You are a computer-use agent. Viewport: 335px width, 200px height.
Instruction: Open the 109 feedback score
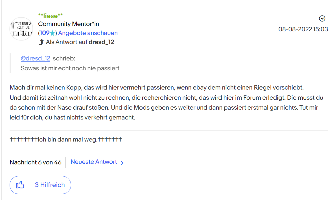[45, 33]
